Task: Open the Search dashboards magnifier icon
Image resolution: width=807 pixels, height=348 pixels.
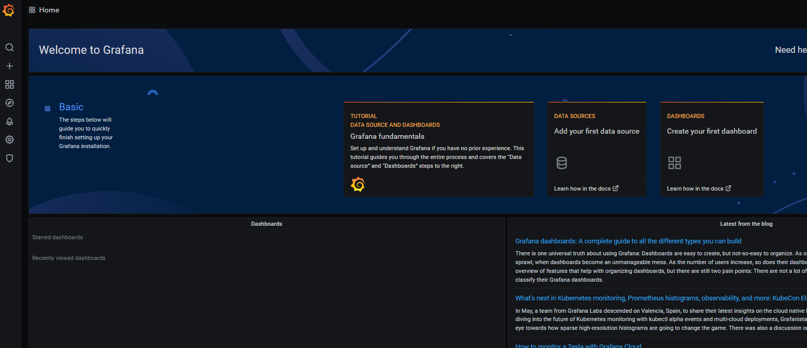Action: click(9, 48)
